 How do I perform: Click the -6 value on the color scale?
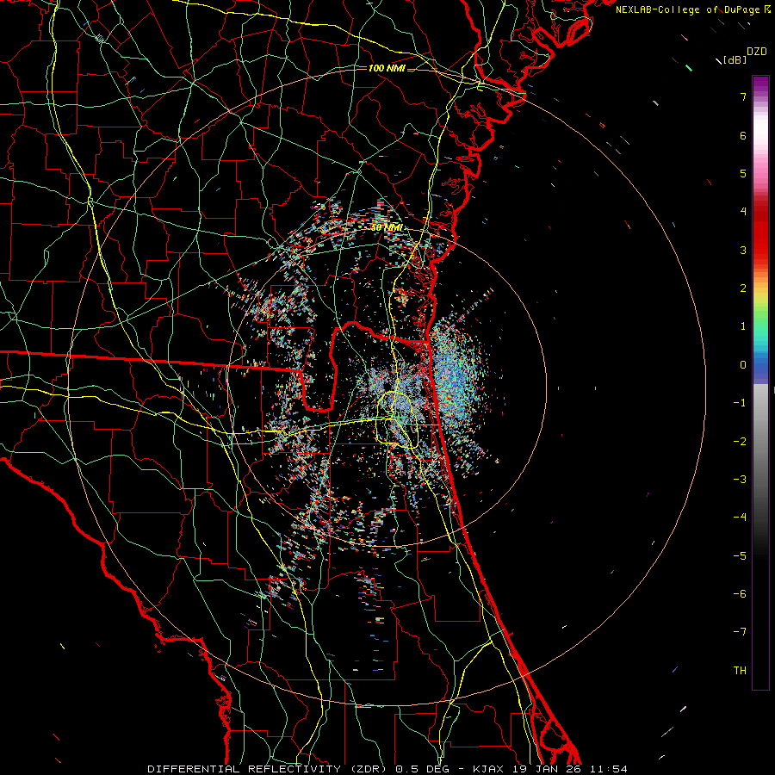click(740, 594)
